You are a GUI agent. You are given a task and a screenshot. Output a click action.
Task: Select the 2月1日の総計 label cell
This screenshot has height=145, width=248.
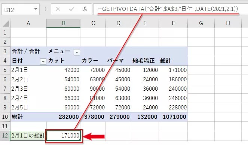[28, 136]
